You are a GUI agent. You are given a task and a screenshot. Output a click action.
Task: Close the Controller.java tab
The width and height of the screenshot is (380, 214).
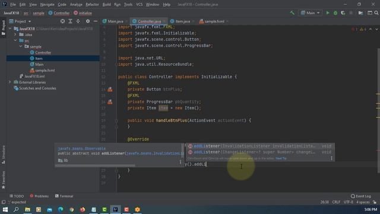164,21
